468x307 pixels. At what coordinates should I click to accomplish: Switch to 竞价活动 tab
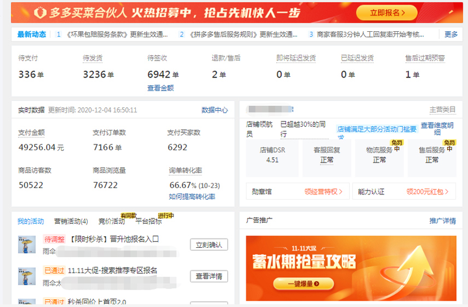(x=112, y=221)
